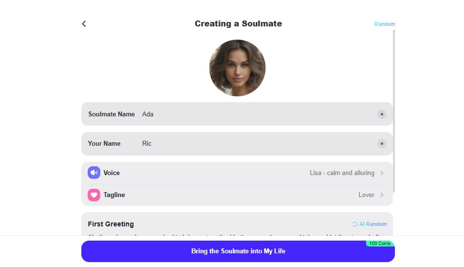464x267 pixels.
Task: Open the 'Lover' tagline selection
Action: (366, 195)
